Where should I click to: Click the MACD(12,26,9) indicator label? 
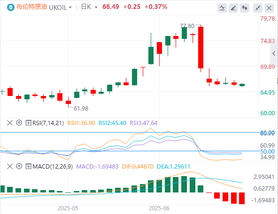[x=53, y=167]
